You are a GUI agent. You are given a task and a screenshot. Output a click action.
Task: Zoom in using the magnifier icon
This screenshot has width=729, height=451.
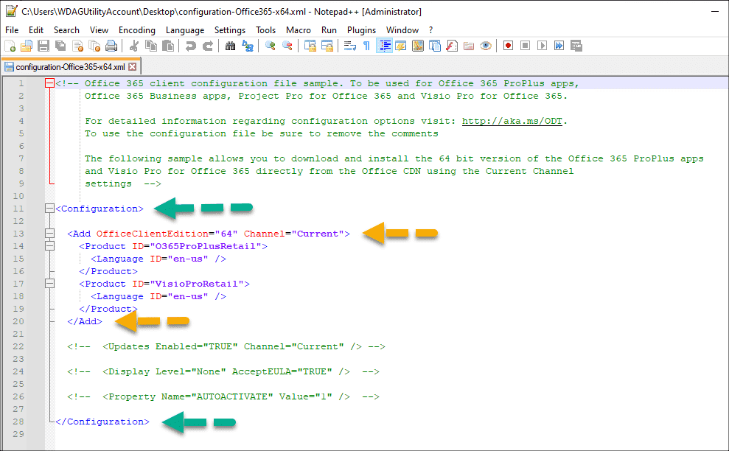270,46
